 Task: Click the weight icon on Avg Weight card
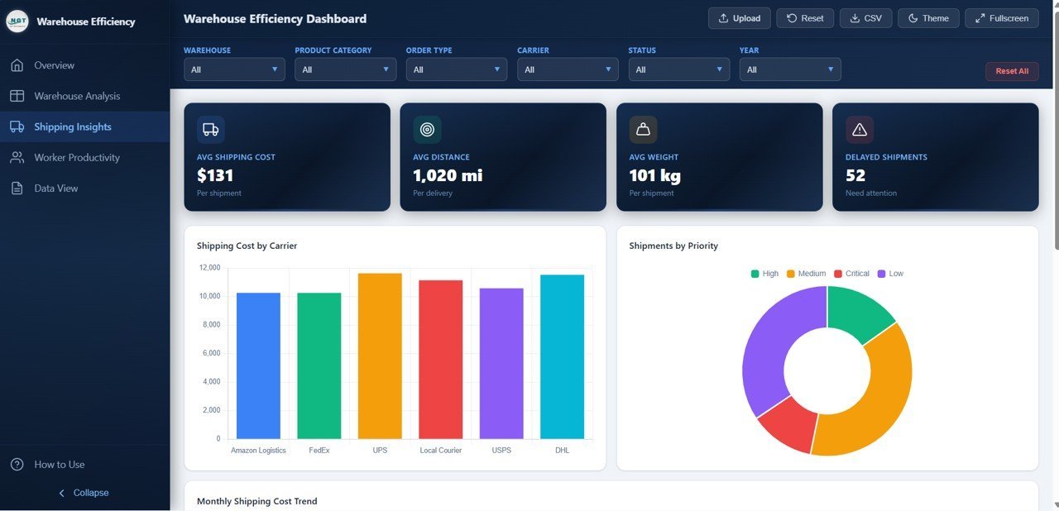pyautogui.click(x=643, y=130)
